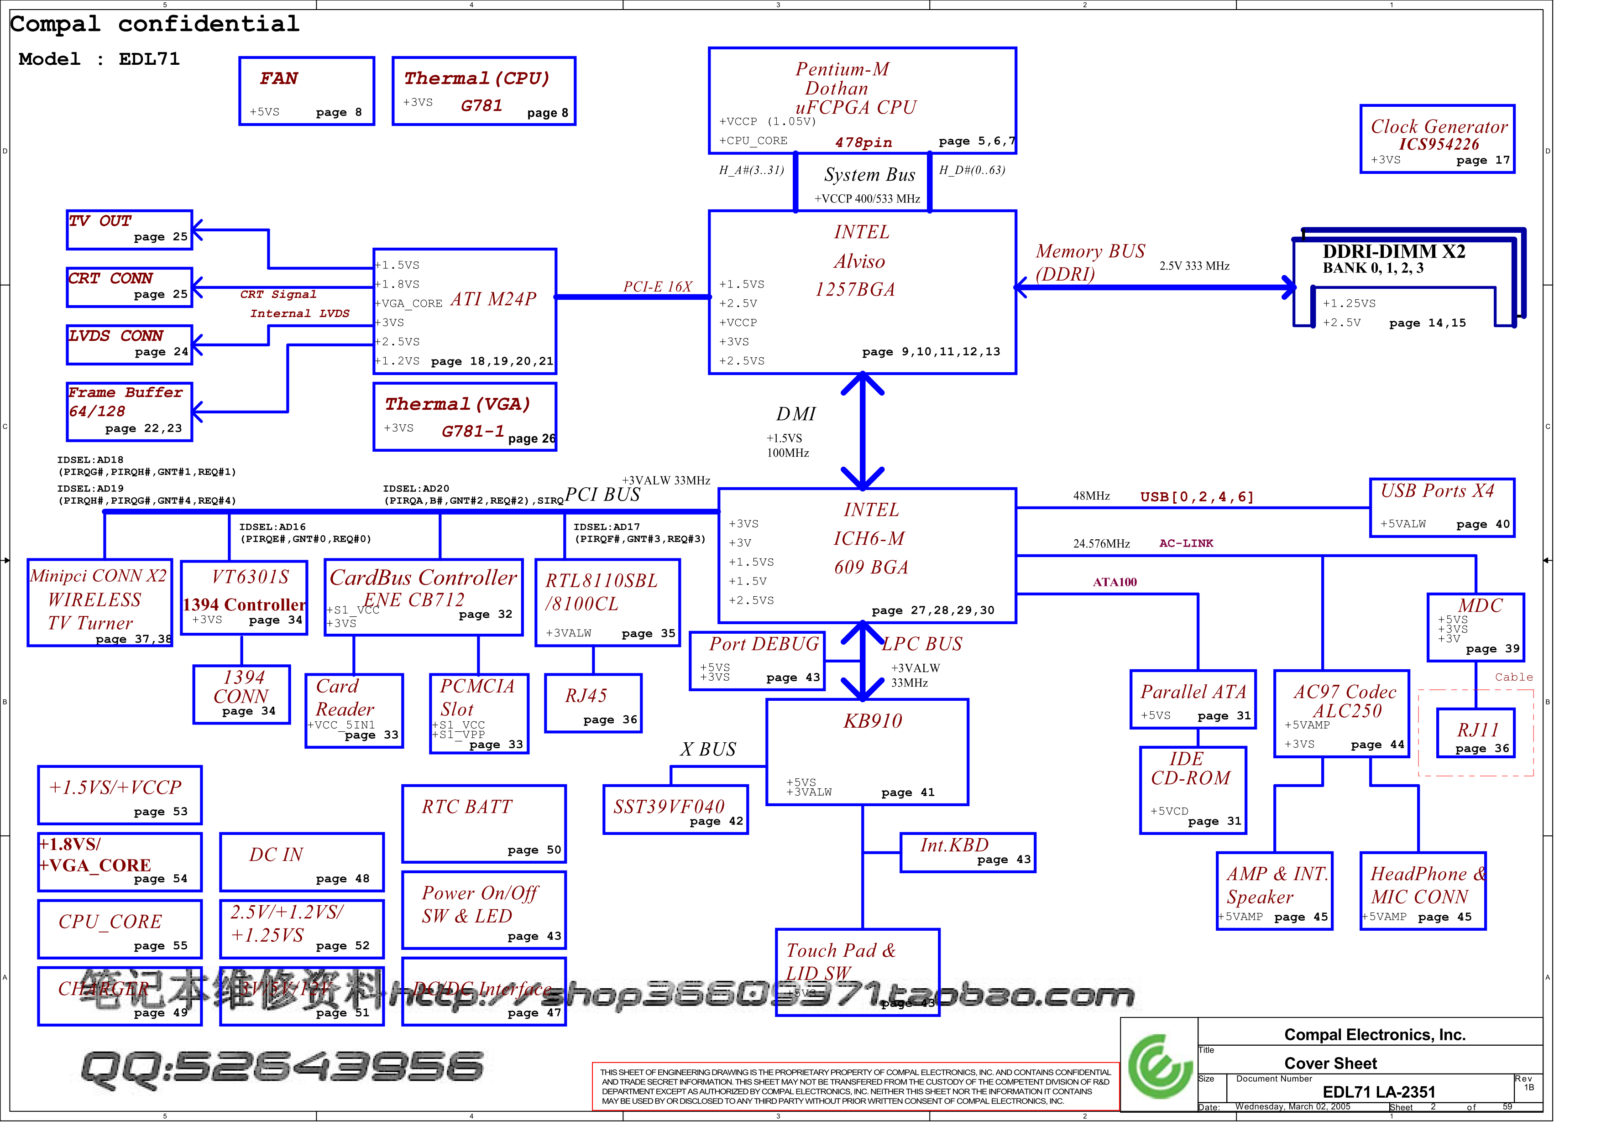The width and height of the screenshot is (1601, 1131).
Task: Select the KB910 controller block
Action: click(867, 753)
